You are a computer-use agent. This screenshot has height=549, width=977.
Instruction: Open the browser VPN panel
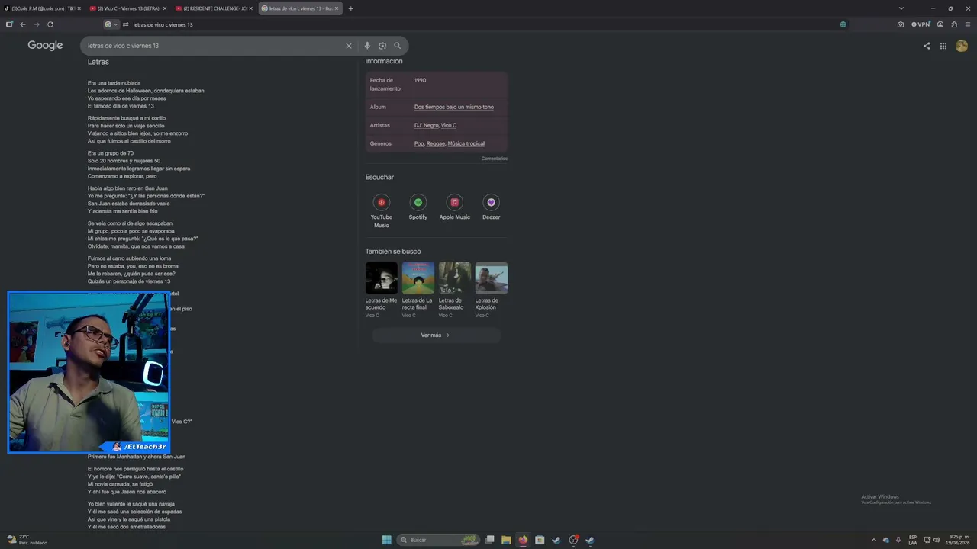(x=921, y=24)
